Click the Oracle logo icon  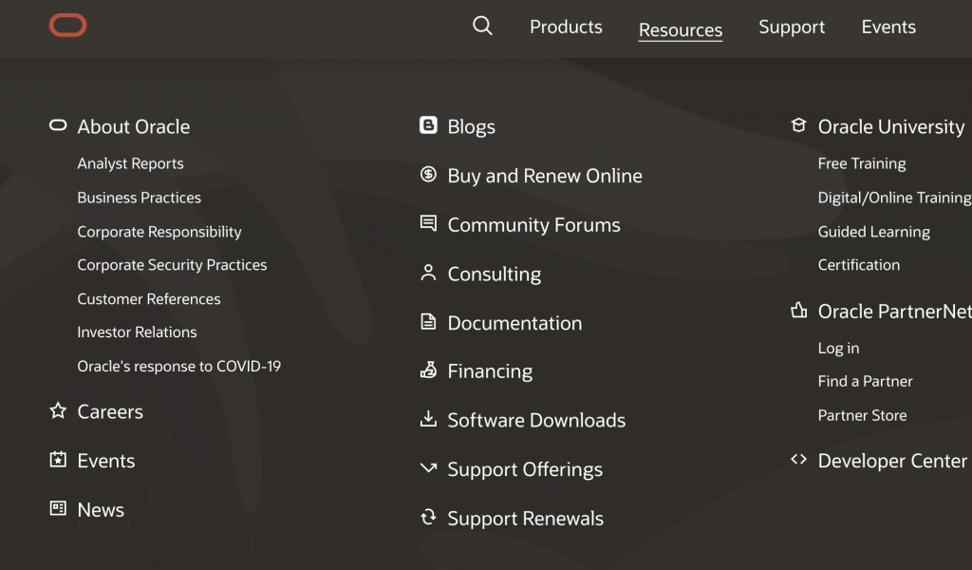(67, 26)
